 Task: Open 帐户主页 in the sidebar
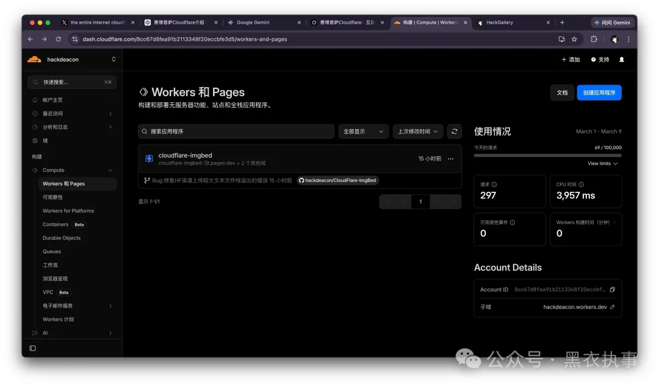click(x=52, y=100)
